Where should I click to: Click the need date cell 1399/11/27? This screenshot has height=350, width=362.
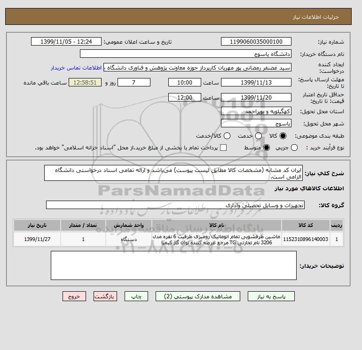(x=37, y=239)
